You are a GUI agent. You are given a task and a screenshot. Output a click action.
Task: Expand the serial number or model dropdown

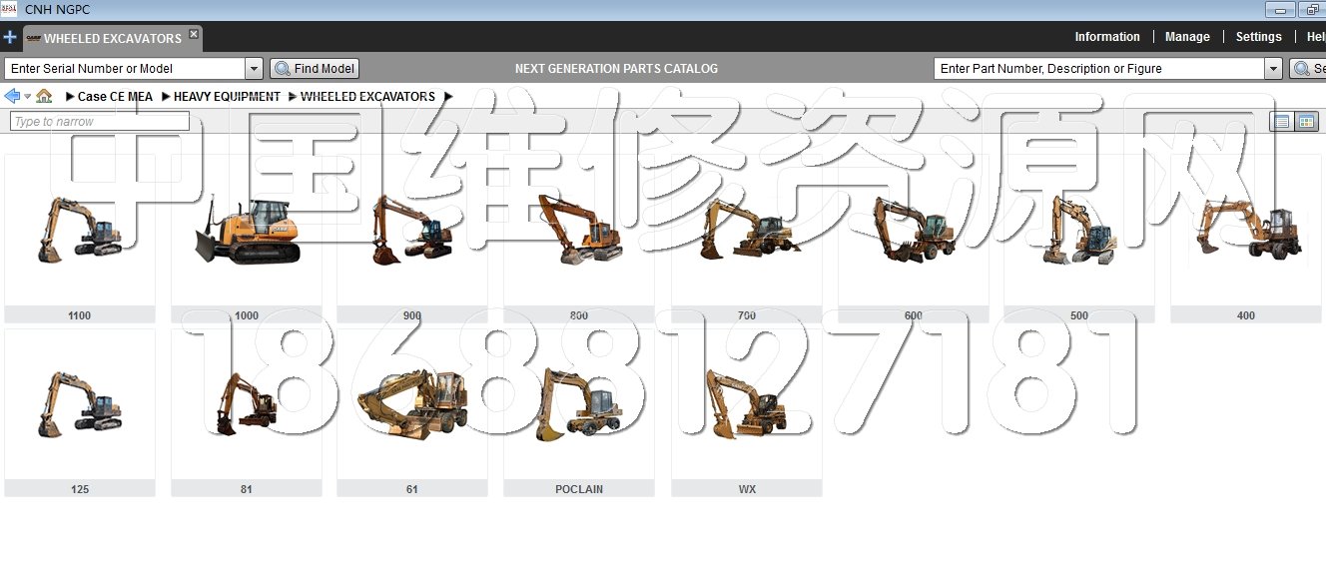254,69
